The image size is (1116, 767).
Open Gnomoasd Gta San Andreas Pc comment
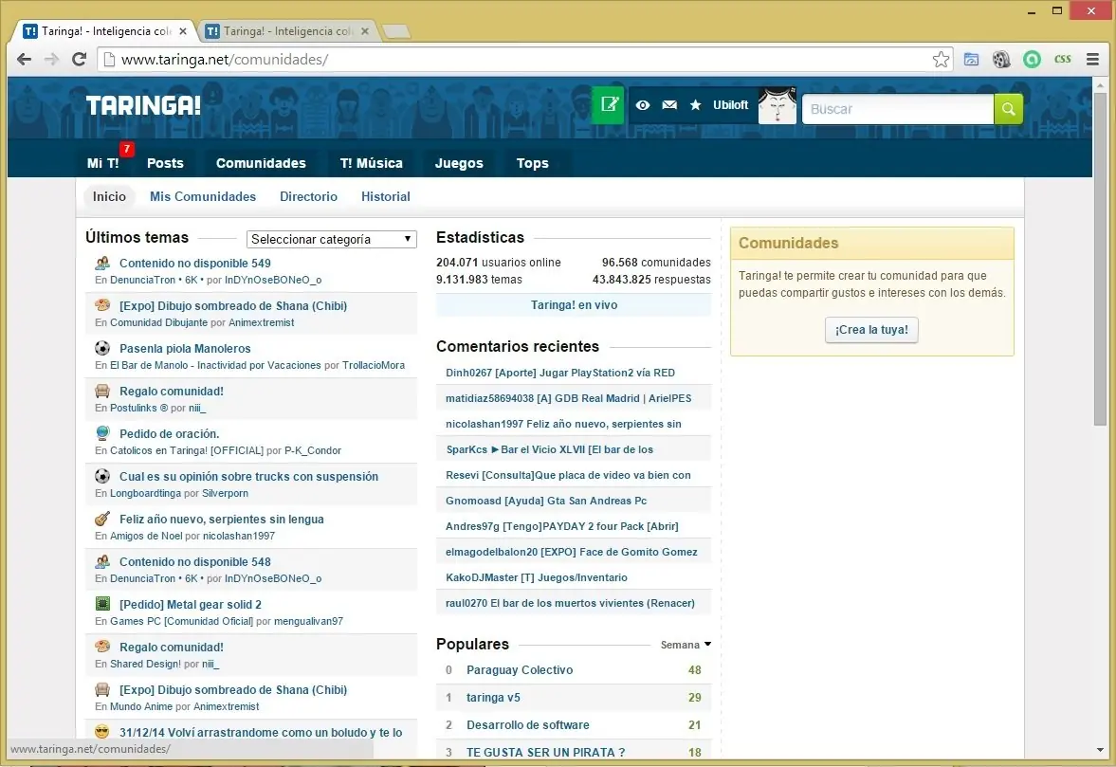pyautogui.click(x=546, y=501)
